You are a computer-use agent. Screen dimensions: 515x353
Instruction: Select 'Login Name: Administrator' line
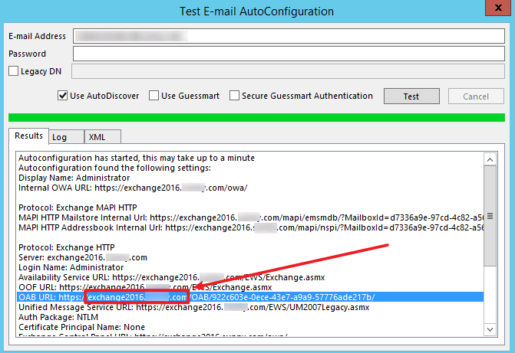[71, 267]
